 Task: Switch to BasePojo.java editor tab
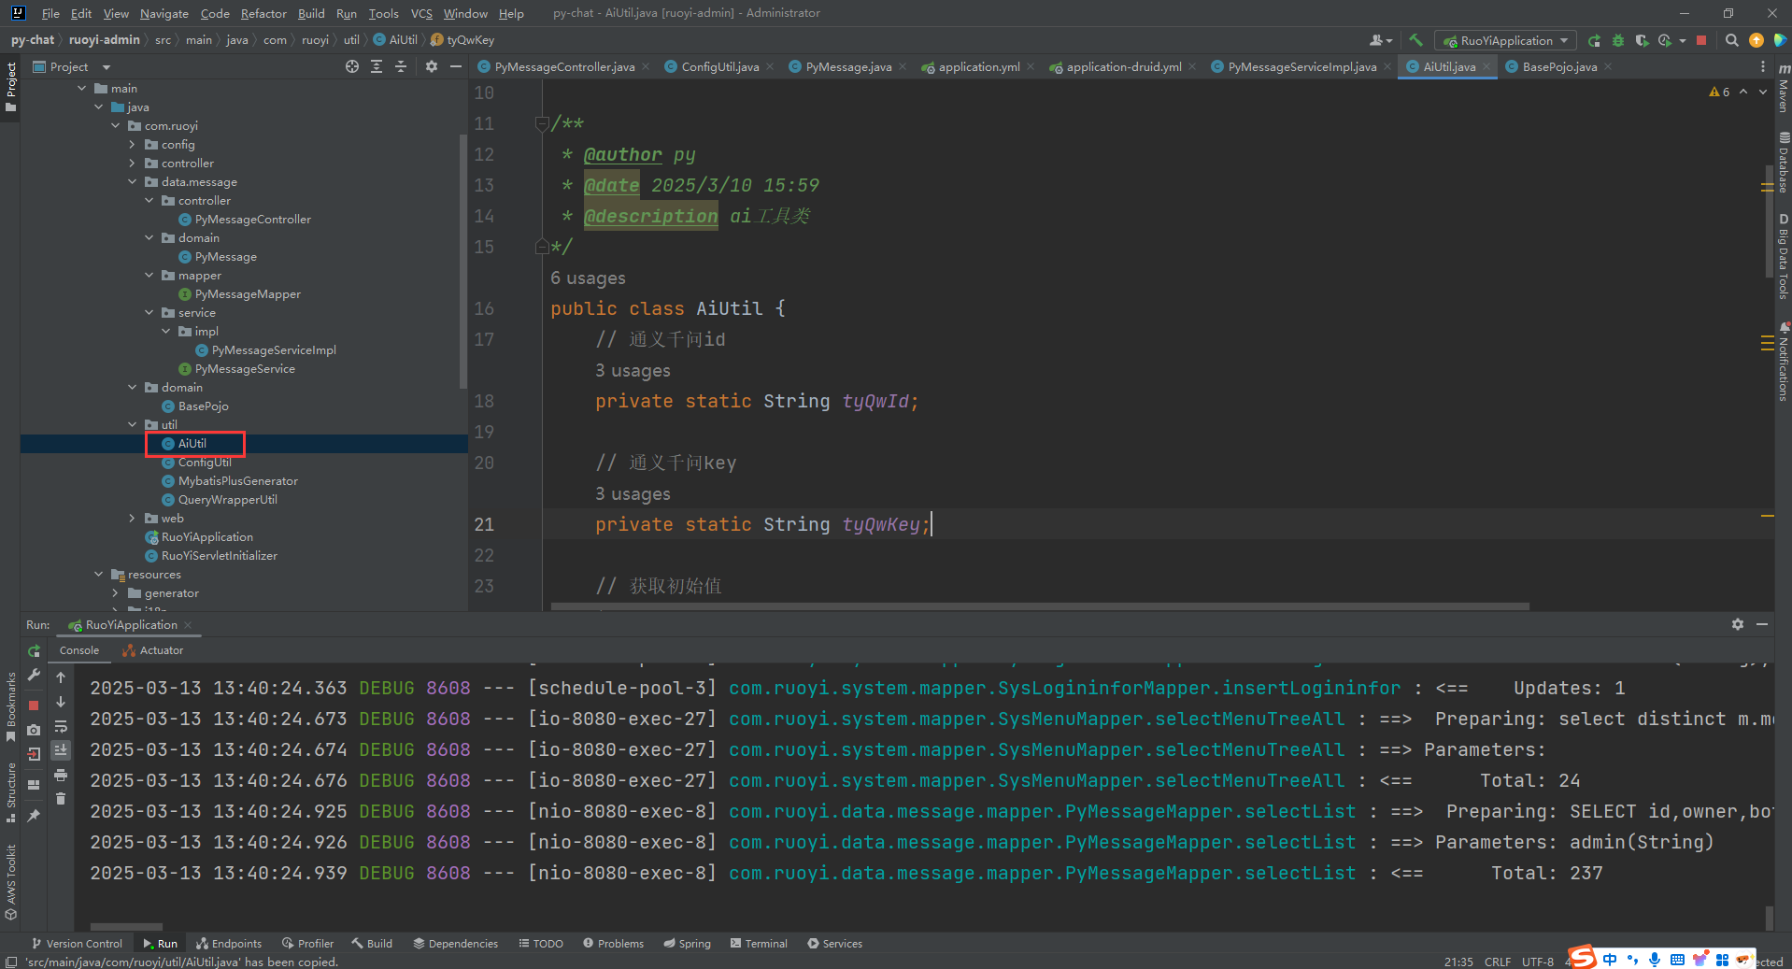[x=1558, y=66]
